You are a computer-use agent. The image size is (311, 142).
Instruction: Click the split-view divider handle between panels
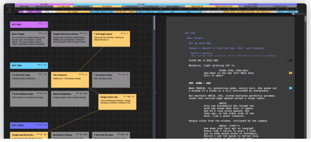156,92
